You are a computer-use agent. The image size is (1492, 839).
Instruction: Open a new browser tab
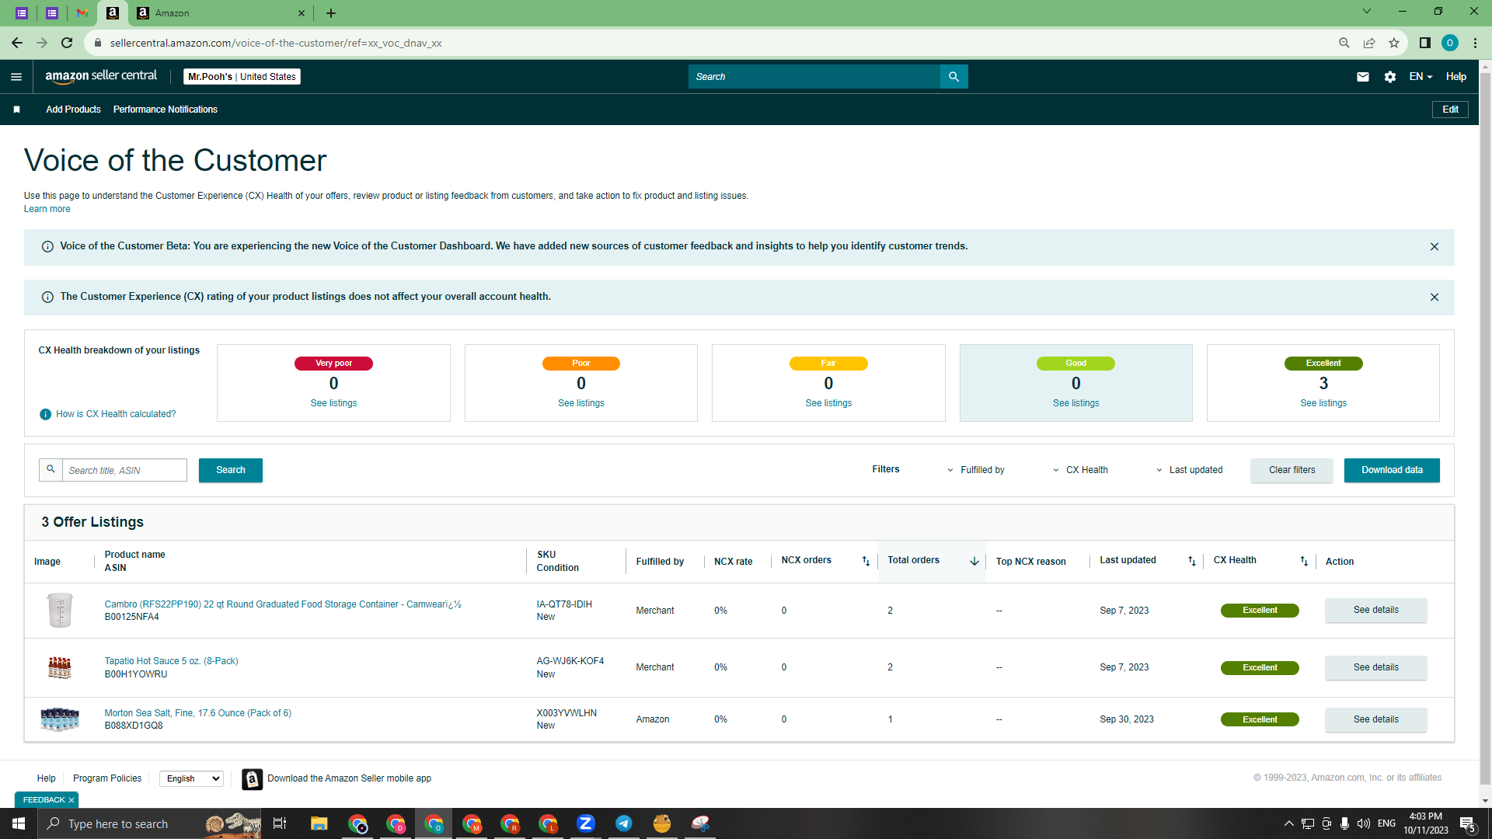point(331,13)
